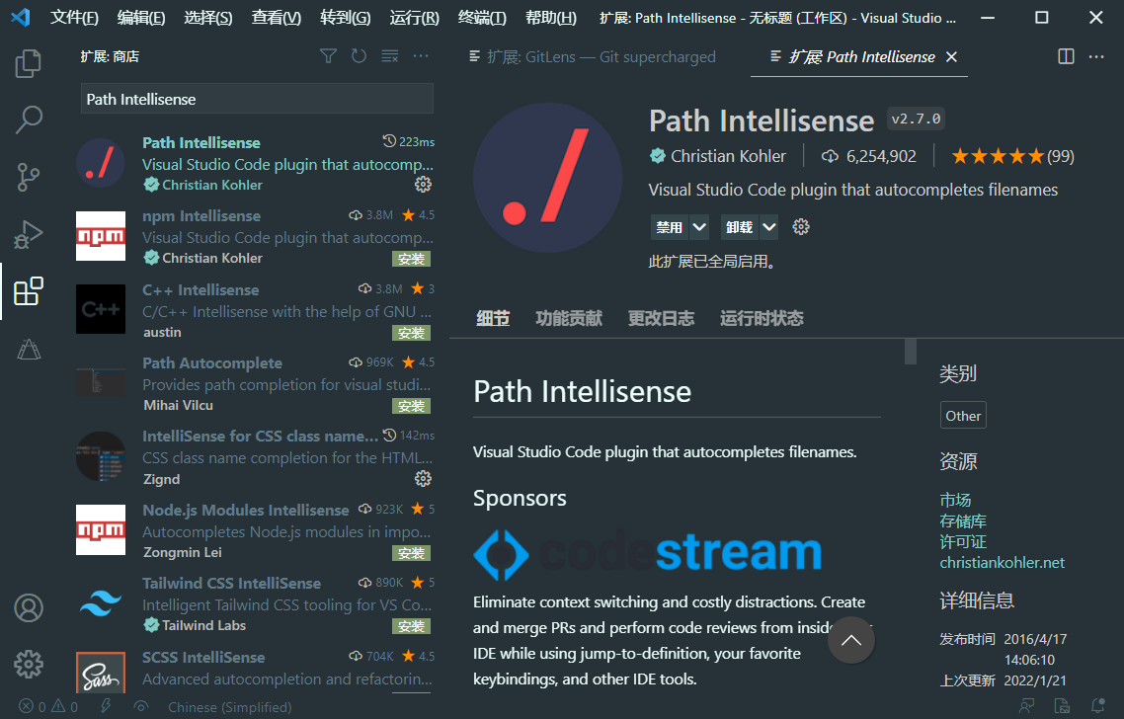The width and height of the screenshot is (1124, 719).
Task: Open the 选择(S) menu
Action: click(207, 17)
